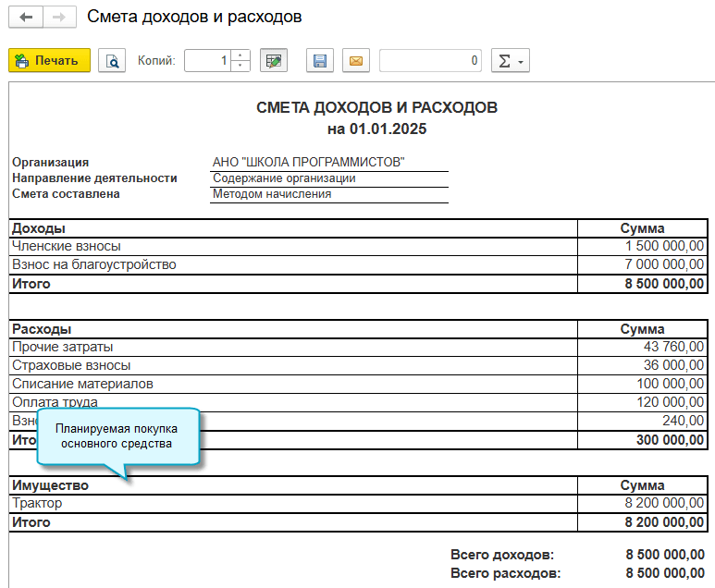715x588 pixels.
Task: Click the Всего расходов label
Action: tap(505, 573)
